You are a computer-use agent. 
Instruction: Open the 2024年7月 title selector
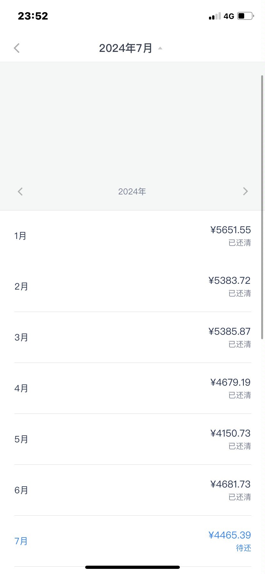click(x=125, y=48)
